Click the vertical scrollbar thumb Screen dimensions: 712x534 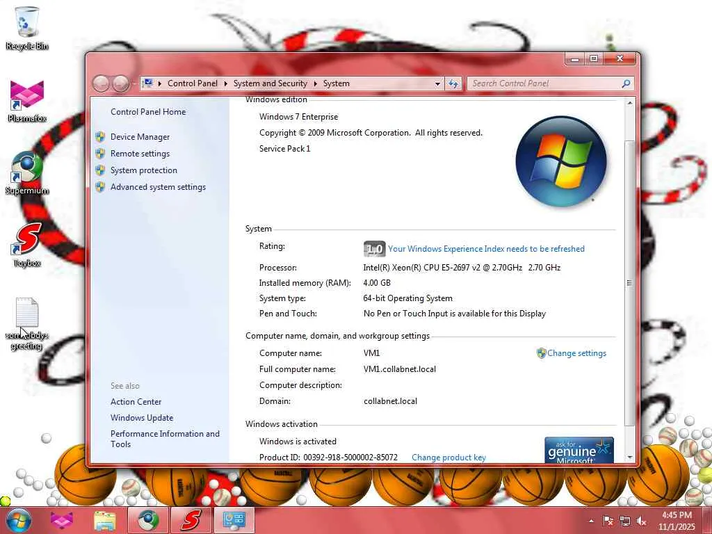pyautogui.click(x=629, y=283)
